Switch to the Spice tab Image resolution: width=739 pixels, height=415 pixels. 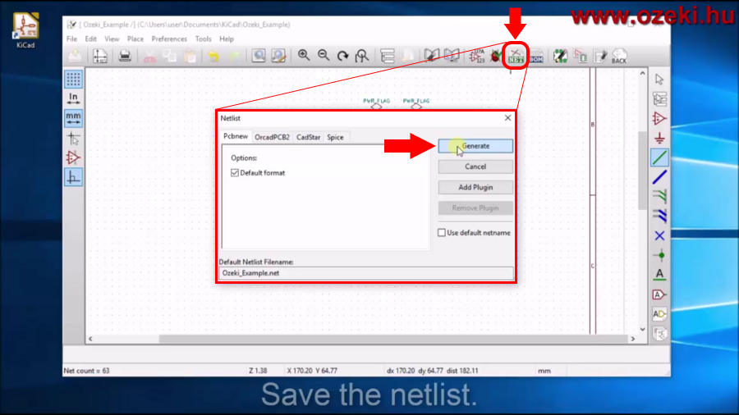pos(335,137)
